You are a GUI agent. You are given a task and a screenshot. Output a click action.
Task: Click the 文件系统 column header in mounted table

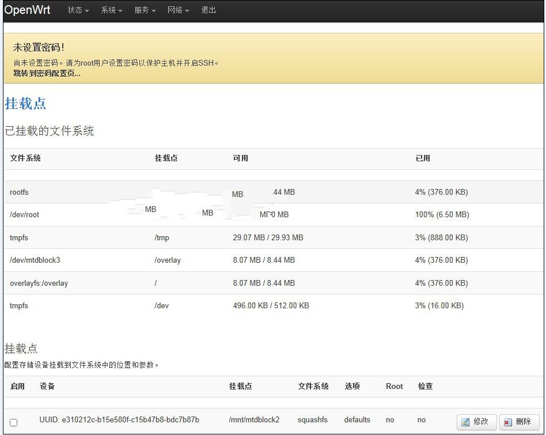pyautogui.click(x=25, y=158)
